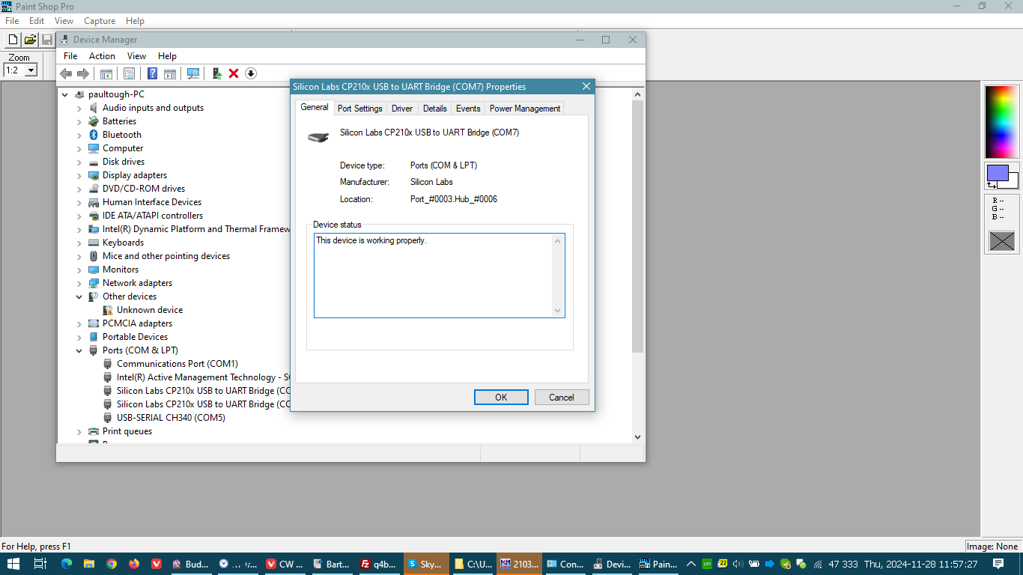
Task: Open Microsoft Edge from the taskbar
Action: coord(66,564)
